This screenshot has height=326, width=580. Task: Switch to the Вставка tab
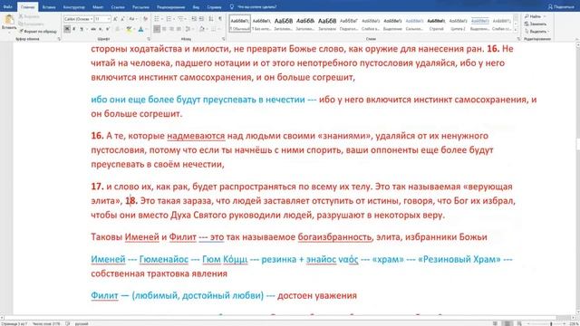[x=49, y=7]
